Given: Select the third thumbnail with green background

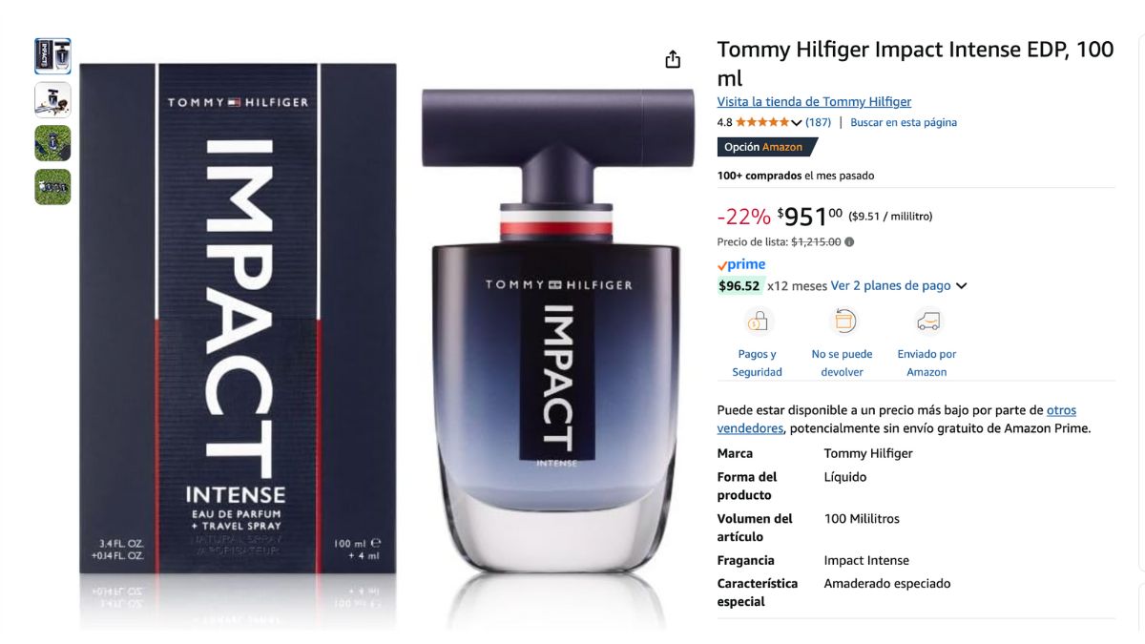Looking at the screenshot, I should point(52,143).
